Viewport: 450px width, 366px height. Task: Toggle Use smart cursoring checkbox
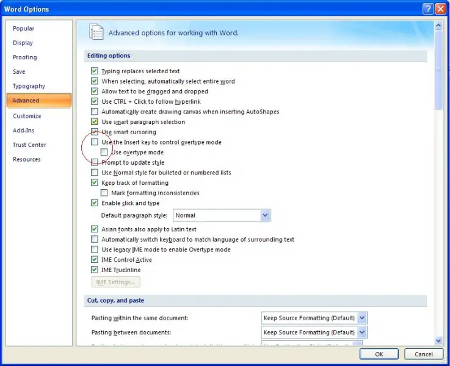pyautogui.click(x=95, y=132)
